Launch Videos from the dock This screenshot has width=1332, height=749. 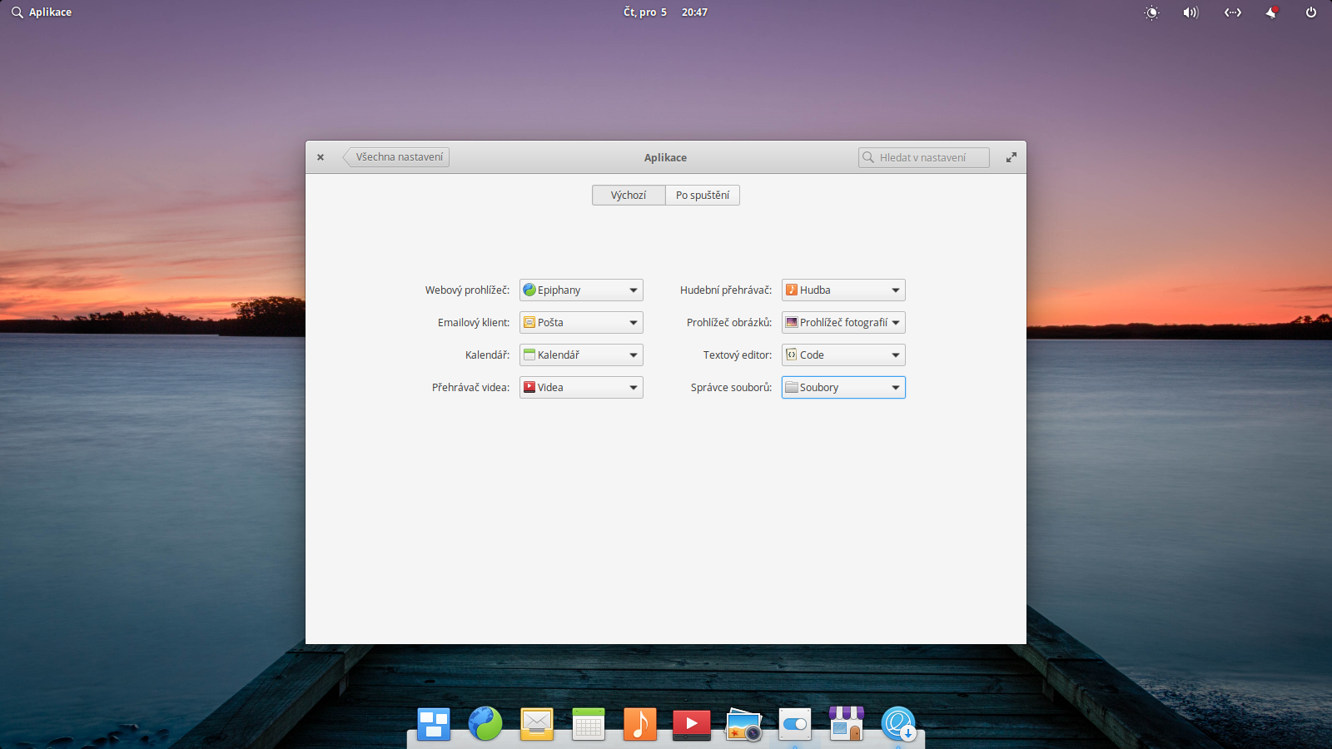pos(691,724)
